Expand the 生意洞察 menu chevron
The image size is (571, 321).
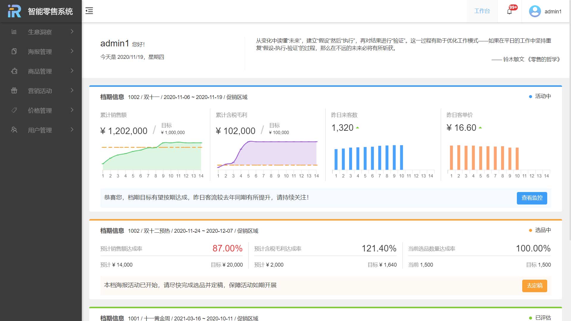pos(72,32)
